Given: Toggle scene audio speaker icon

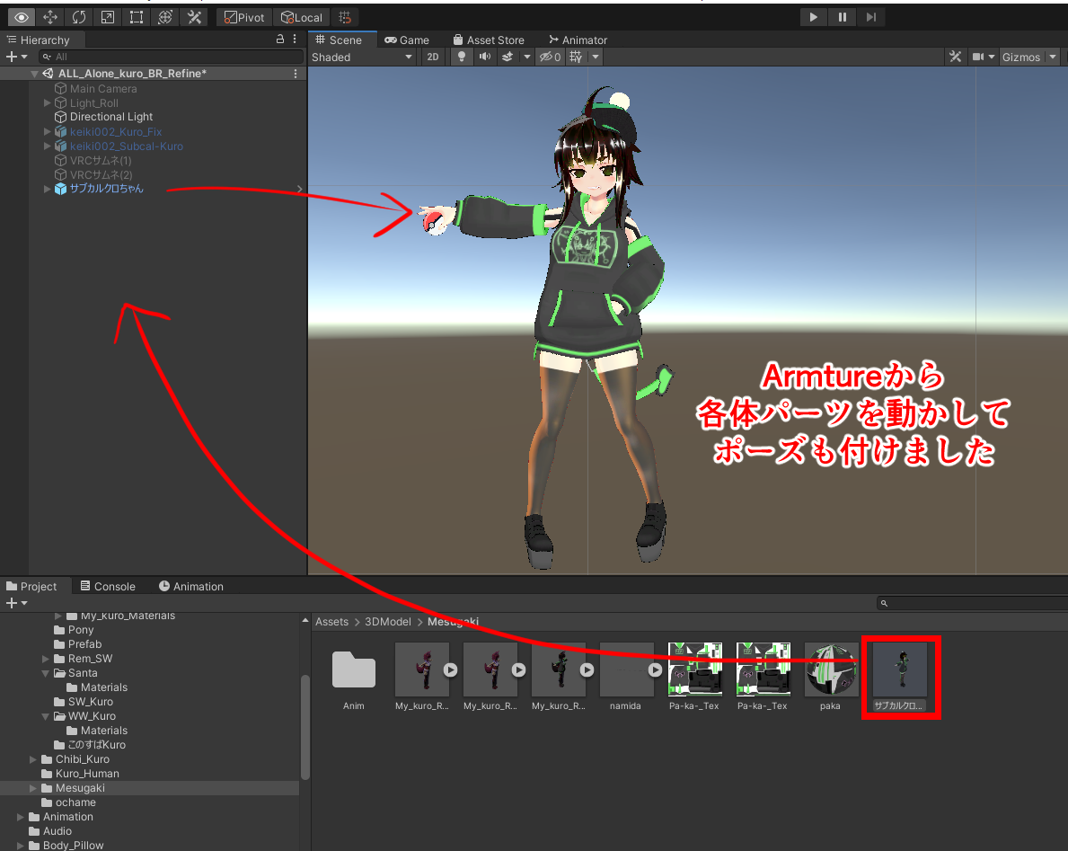Looking at the screenshot, I should coord(484,58).
